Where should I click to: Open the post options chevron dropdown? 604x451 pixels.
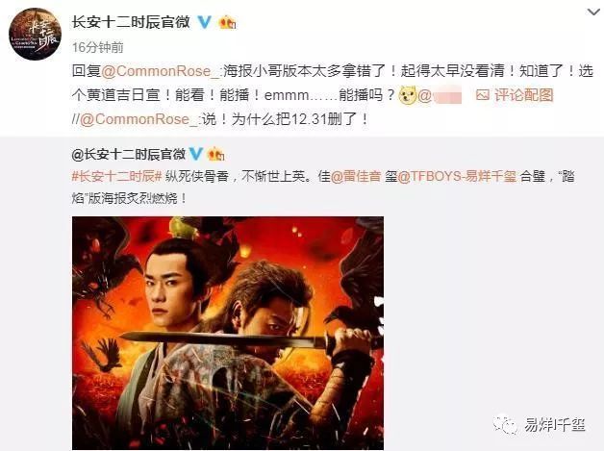[593, 13]
